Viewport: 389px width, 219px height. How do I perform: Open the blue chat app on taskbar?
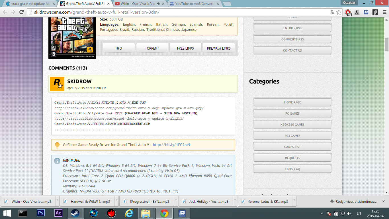click(x=182, y=213)
